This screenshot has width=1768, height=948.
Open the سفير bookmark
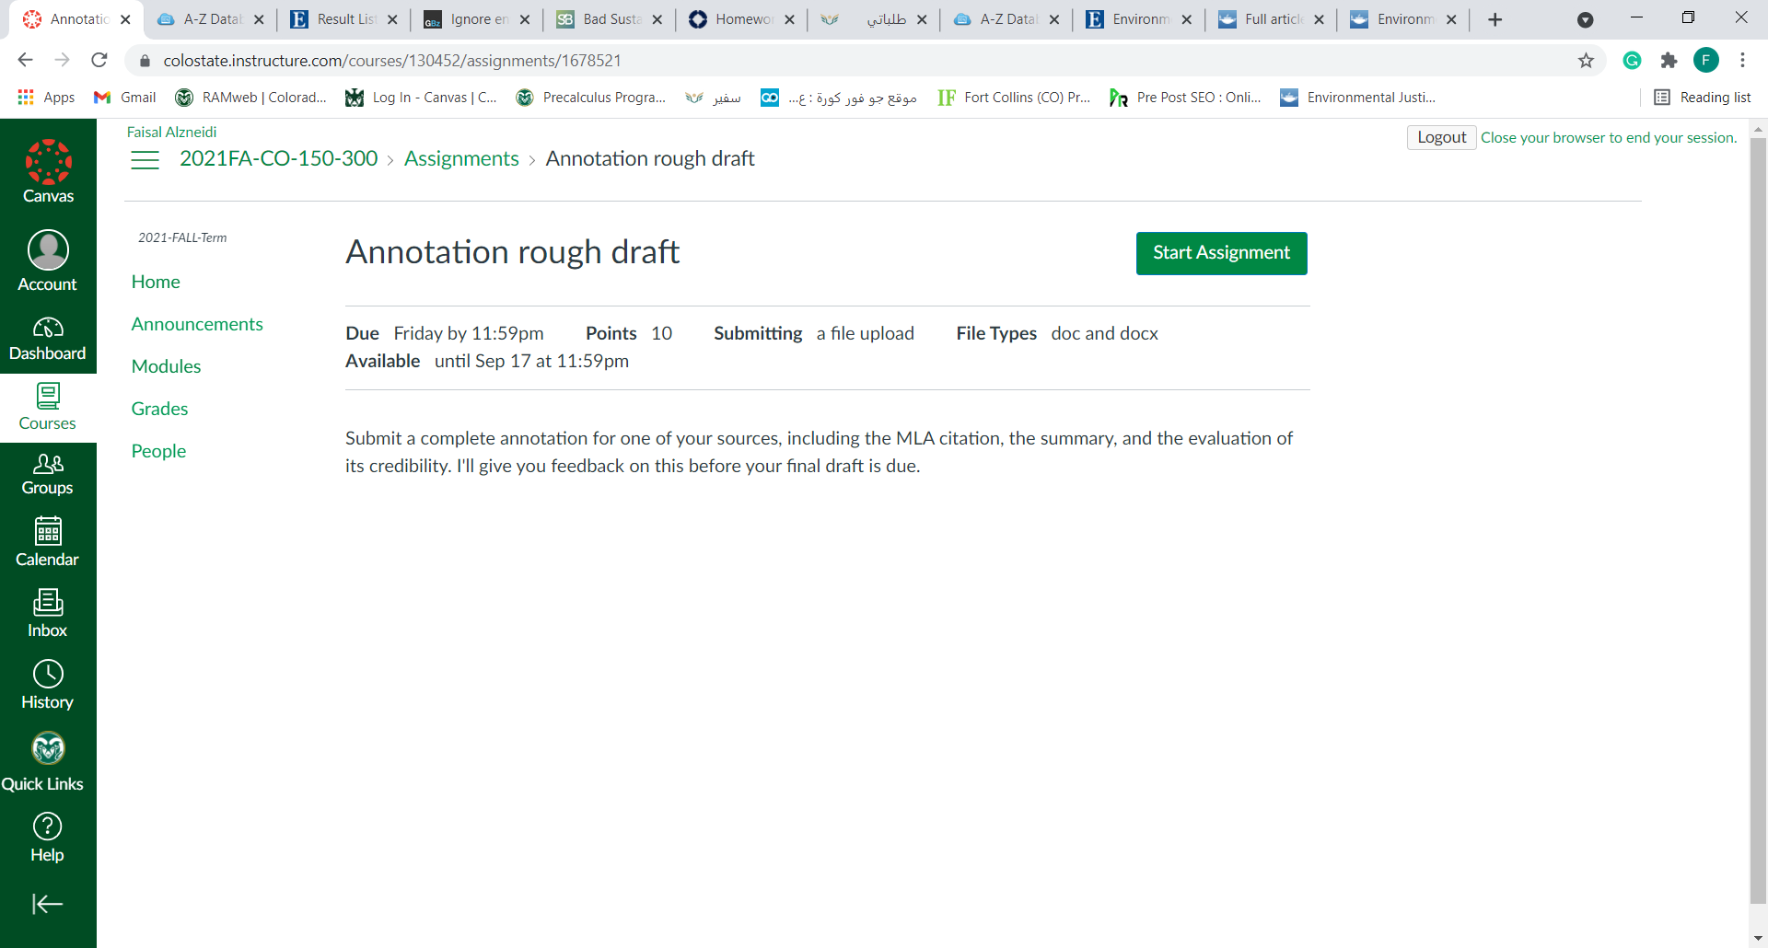(714, 98)
